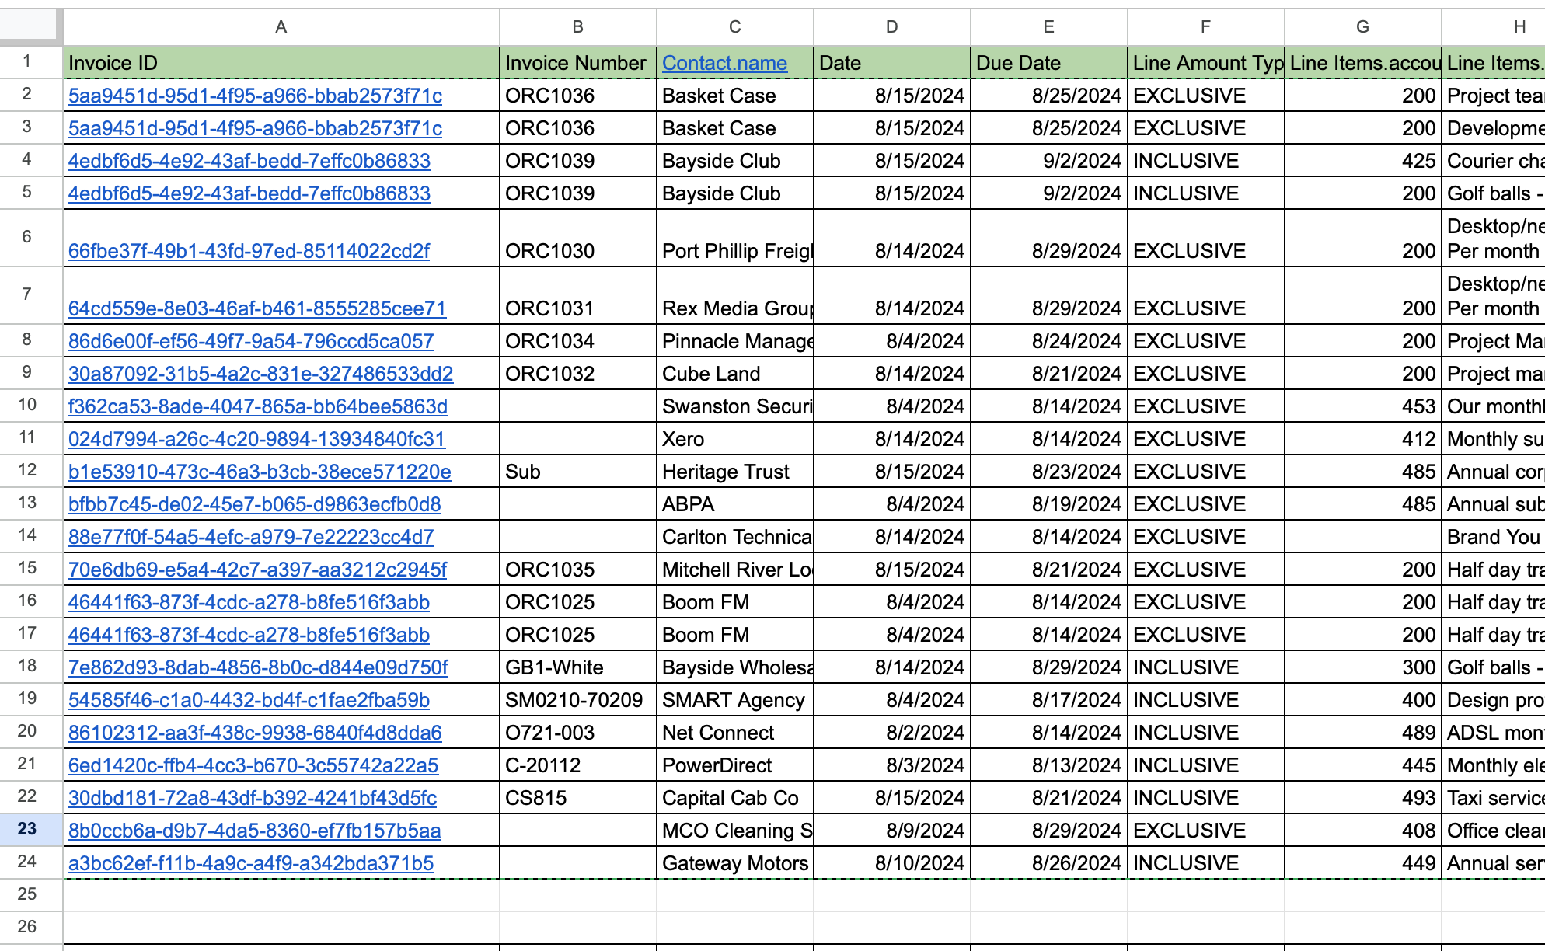1545x951 pixels.
Task: Select column E header
Action: point(1048,27)
